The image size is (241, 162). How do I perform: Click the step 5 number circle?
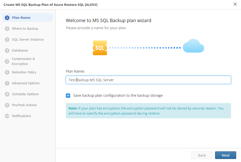click(7, 61)
